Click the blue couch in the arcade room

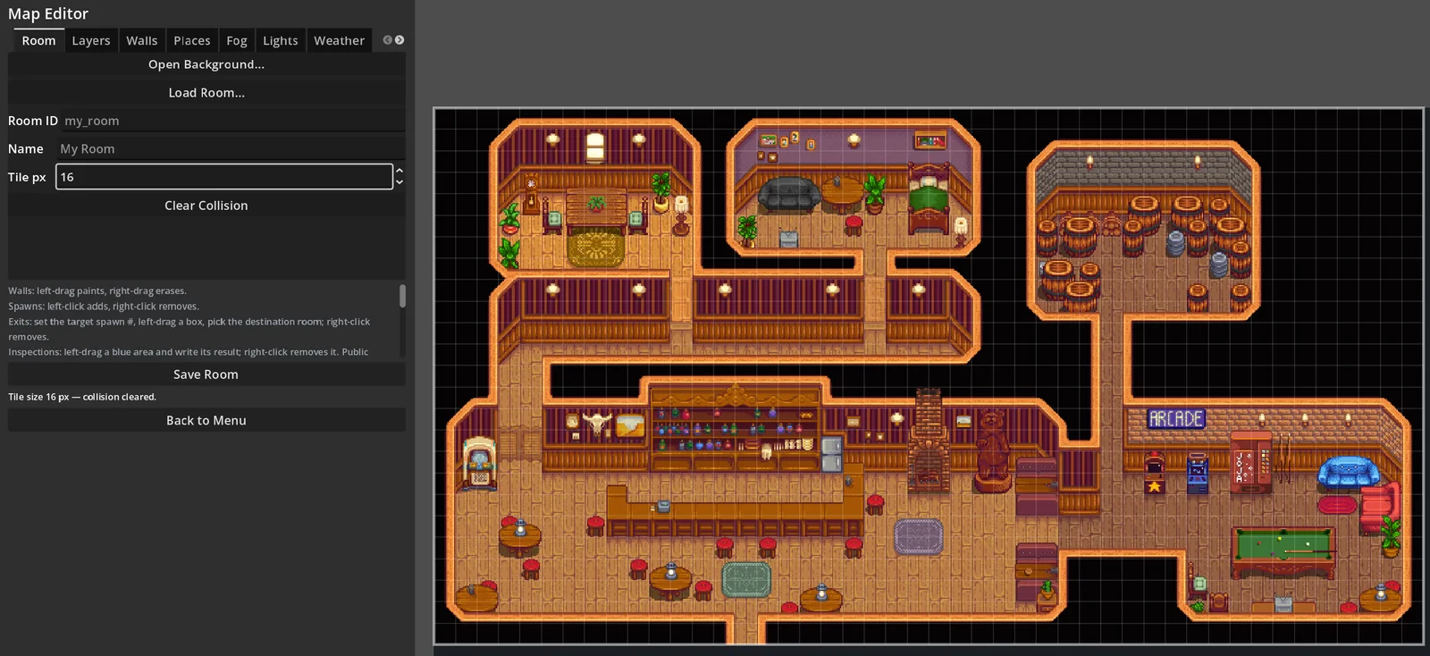(x=1348, y=472)
